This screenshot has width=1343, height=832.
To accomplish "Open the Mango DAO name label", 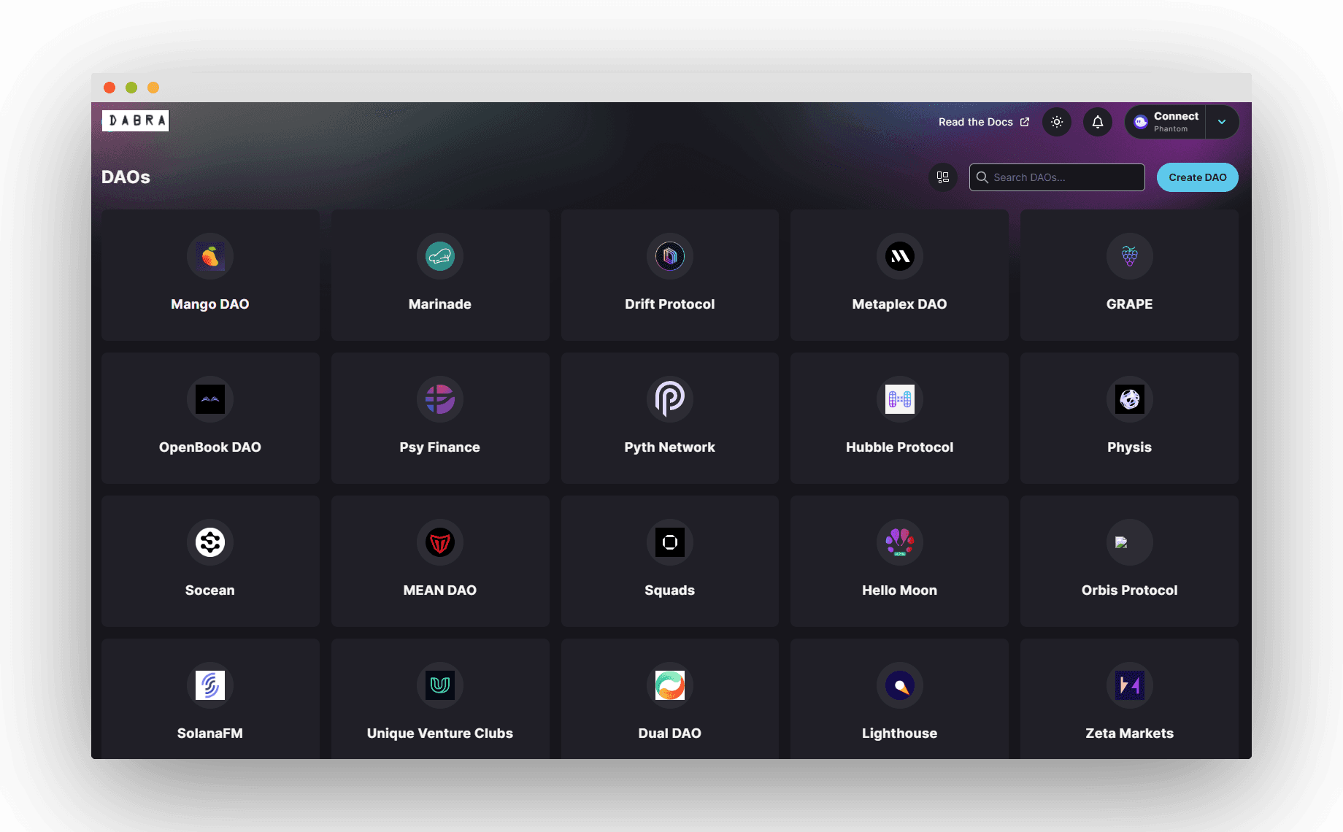I will click(x=210, y=304).
